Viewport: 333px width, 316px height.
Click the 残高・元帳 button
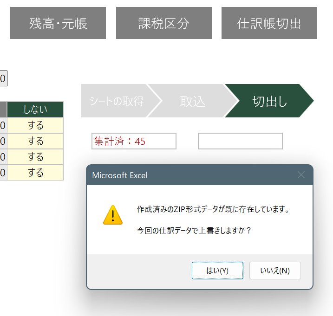(x=58, y=23)
